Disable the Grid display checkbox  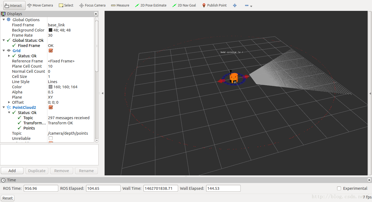51,51
